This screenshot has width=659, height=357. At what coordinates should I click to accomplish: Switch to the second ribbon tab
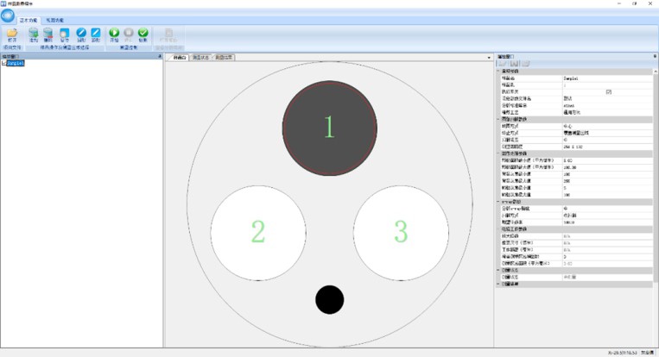[54, 18]
